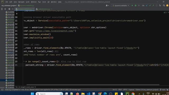Show hidden system tray icons chevron

click(x=139, y=94)
